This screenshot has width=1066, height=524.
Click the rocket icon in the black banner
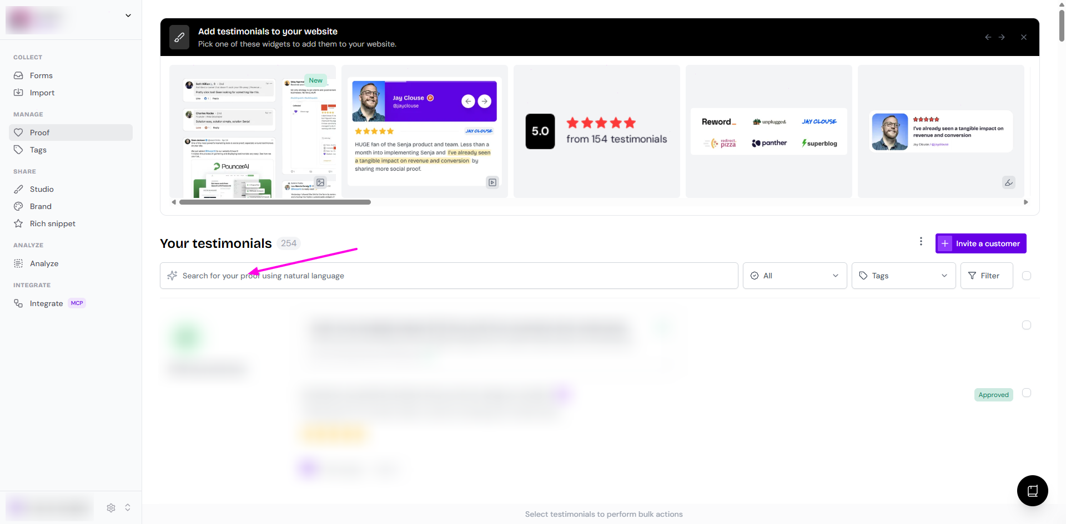[x=179, y=37]
